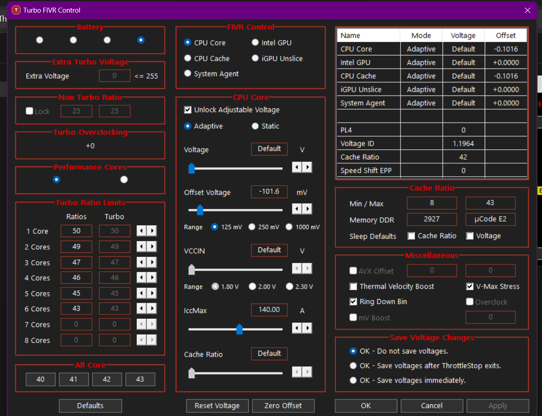Click the left arrow beside the IccMax slider
The height and width of the screenshot is (416, 542).
297,328
